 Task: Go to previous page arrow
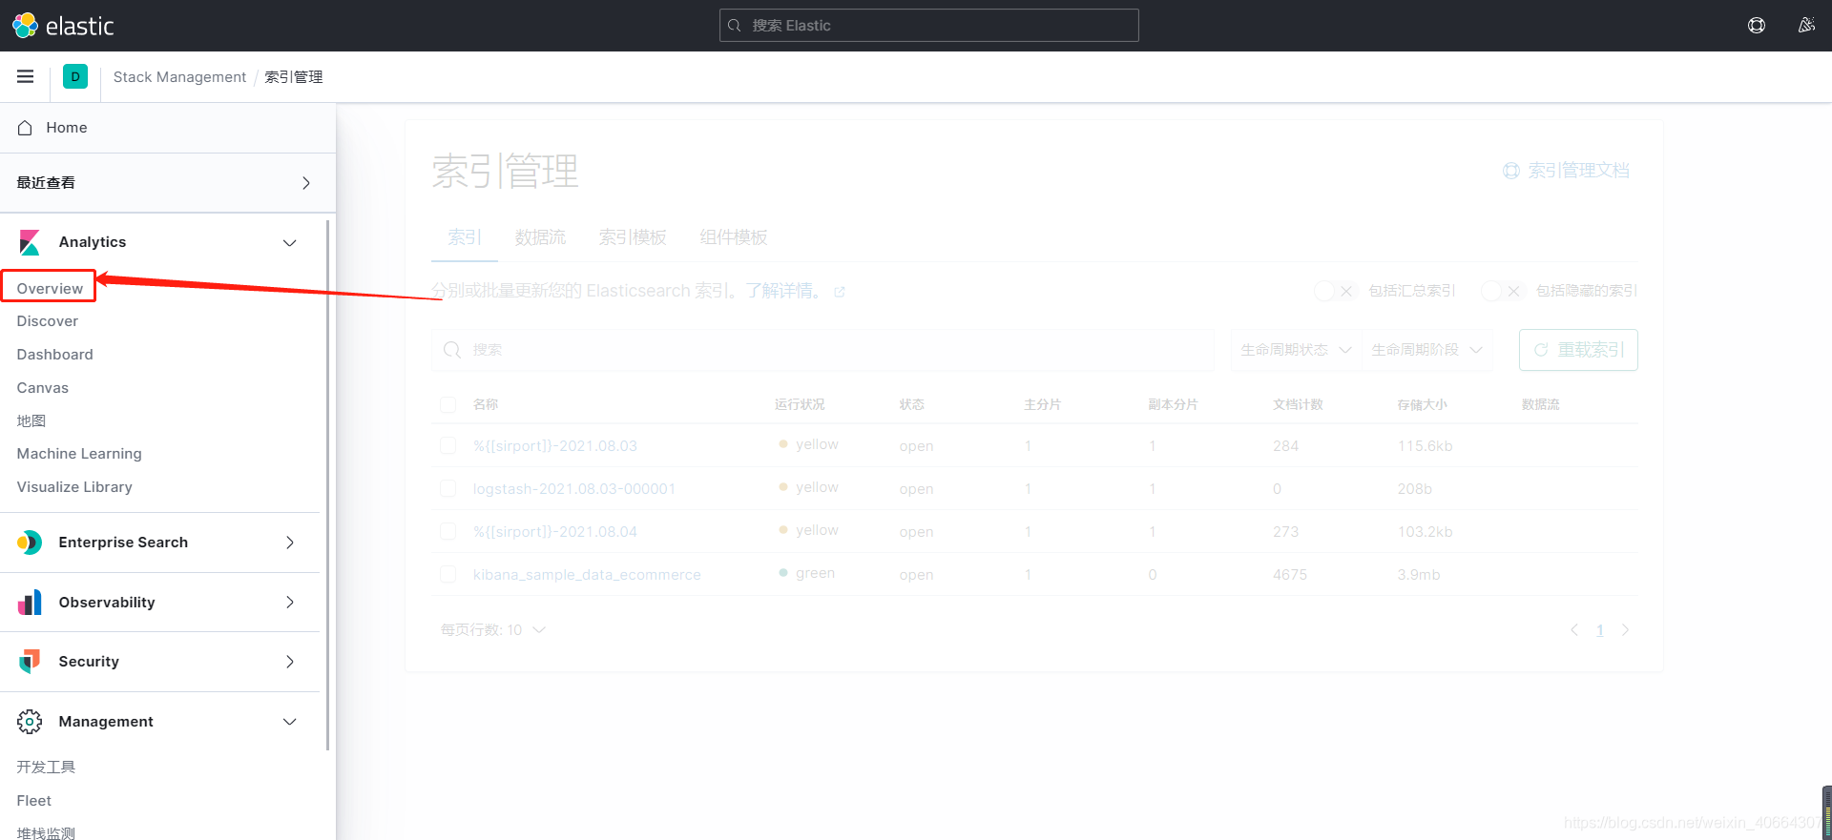[x=1574, y=630]
